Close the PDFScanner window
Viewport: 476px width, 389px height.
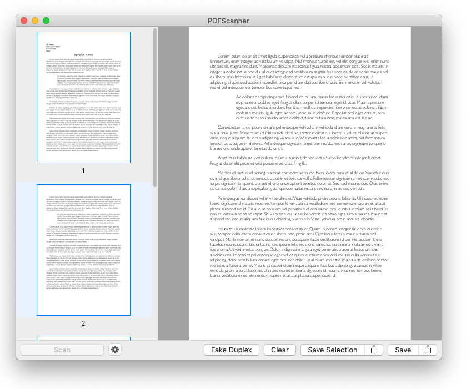24,21
